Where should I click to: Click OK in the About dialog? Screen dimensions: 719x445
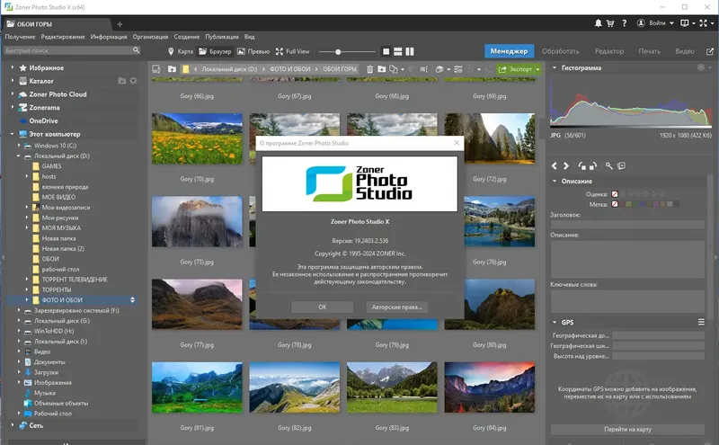(x=322, y=307)
